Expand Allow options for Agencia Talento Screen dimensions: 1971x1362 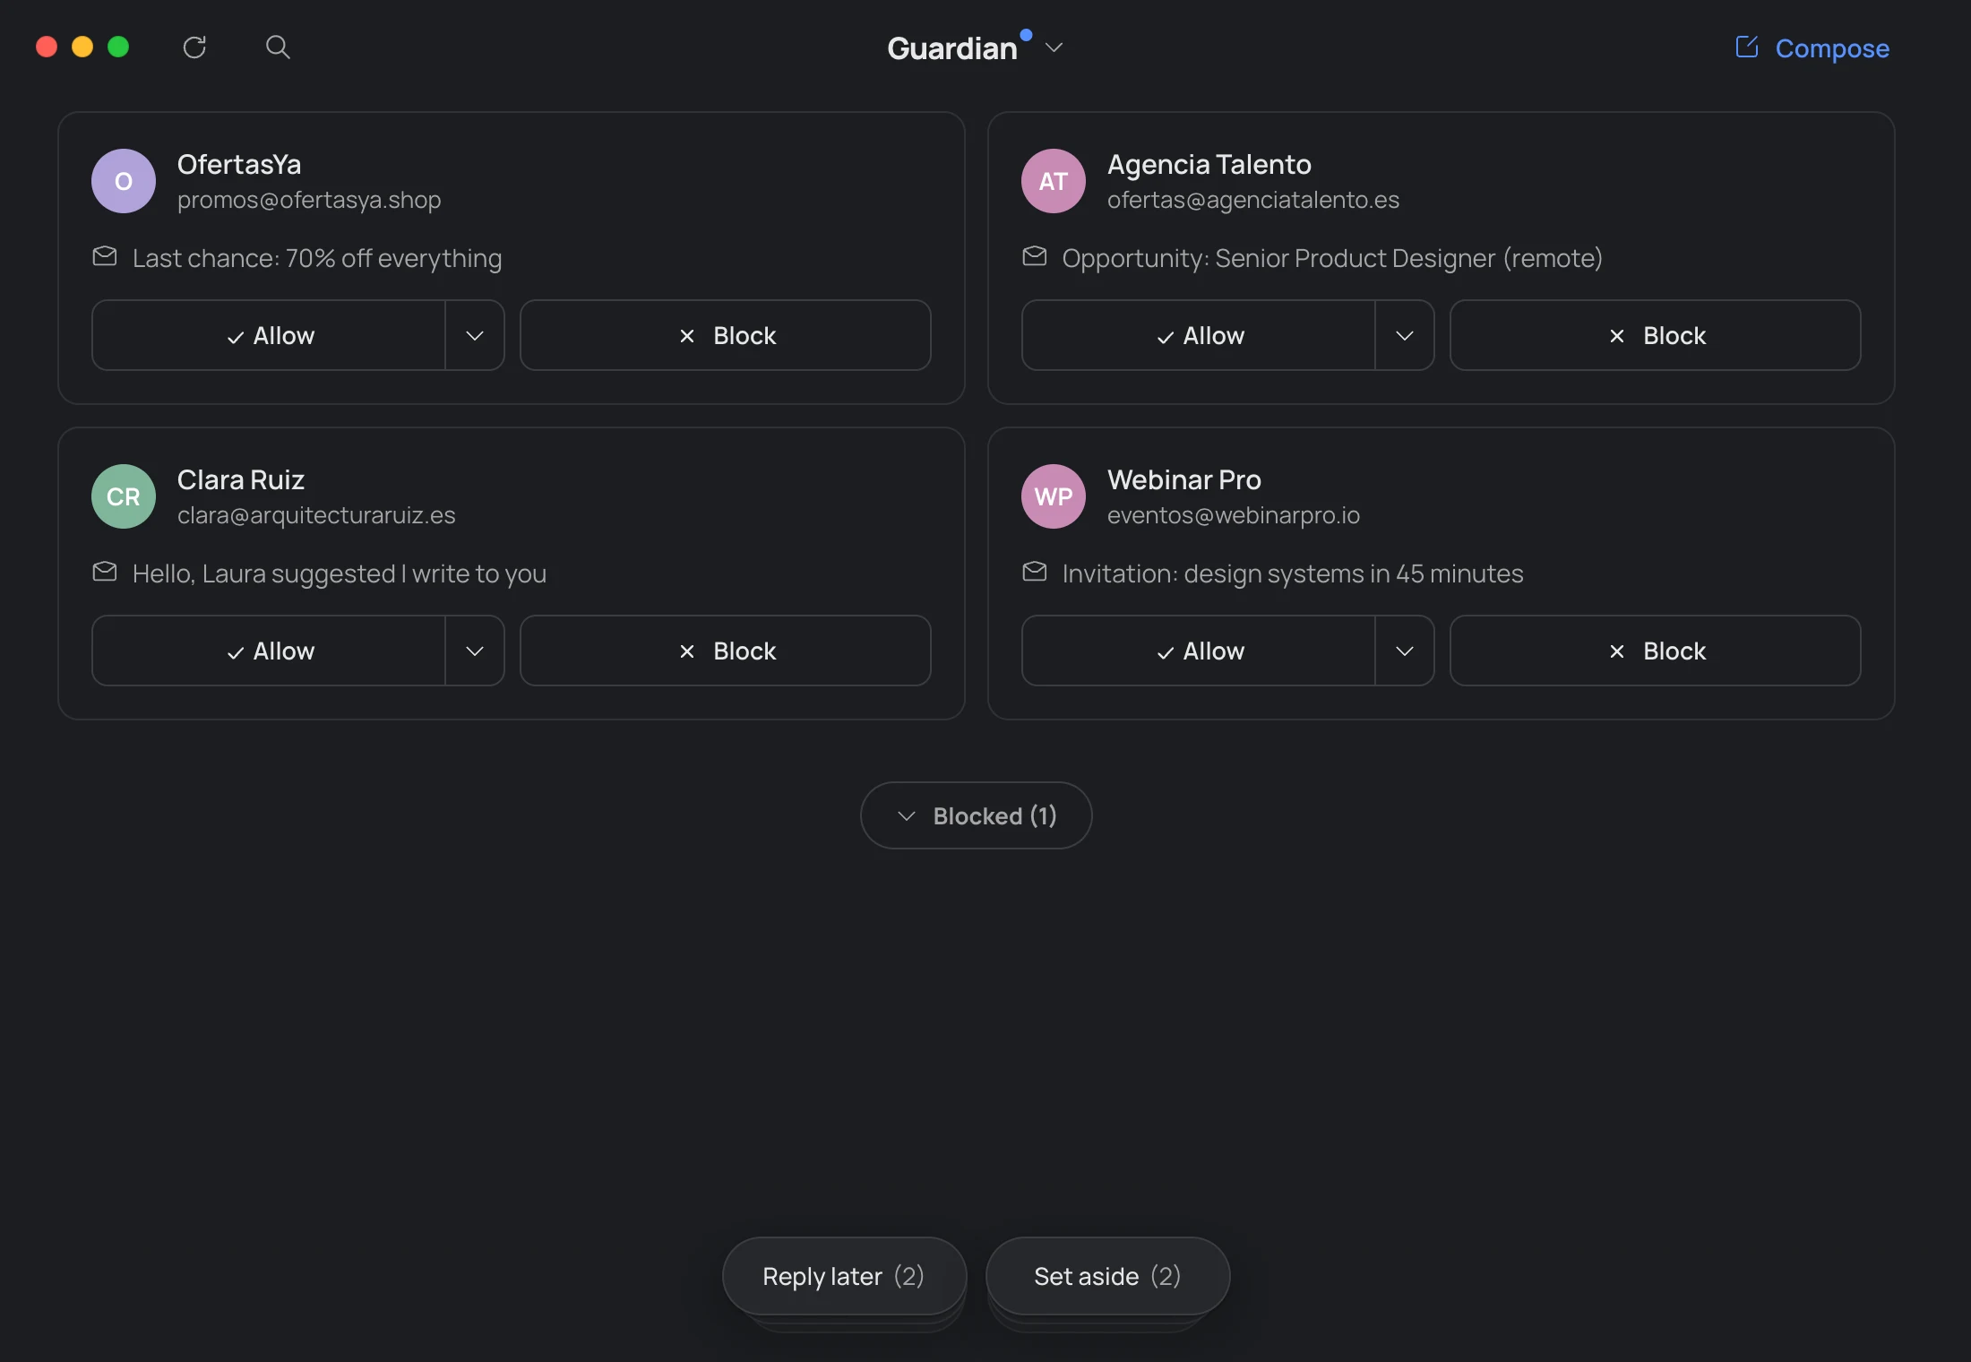[x=1405, y=335]
